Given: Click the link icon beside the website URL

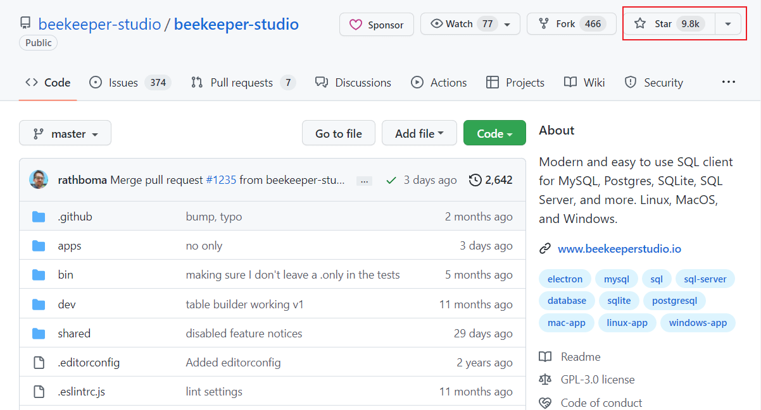Looking at the screenshot, I should coord(544,249).
